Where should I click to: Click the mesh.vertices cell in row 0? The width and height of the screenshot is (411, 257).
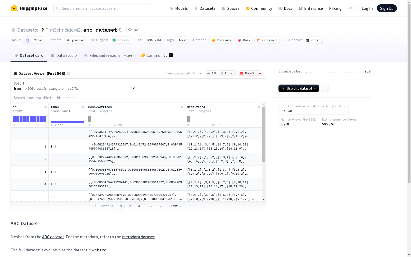[x=136, y=134]
